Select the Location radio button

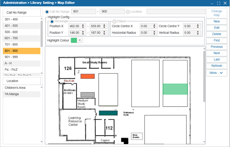[x=128, y=12]
